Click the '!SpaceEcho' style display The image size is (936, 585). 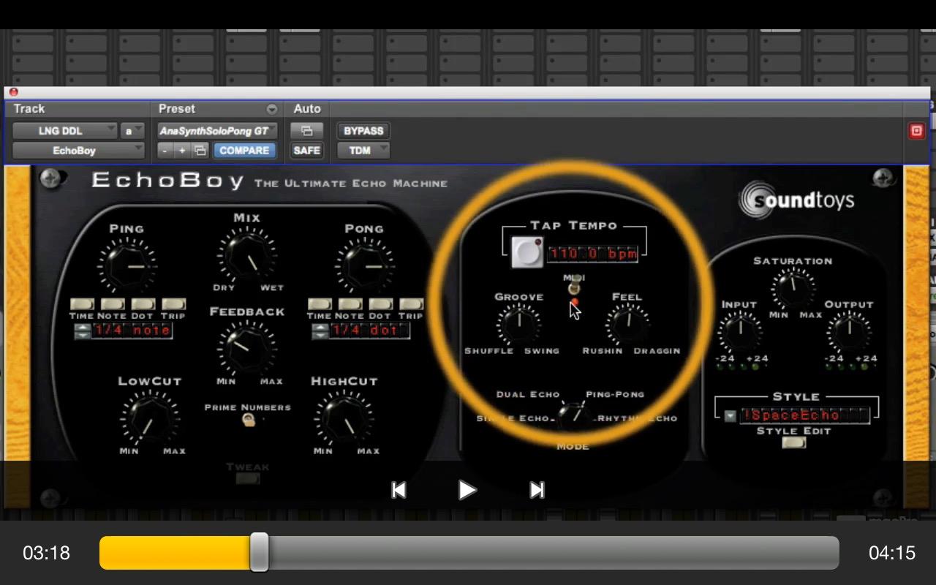(x=804, y=415)
